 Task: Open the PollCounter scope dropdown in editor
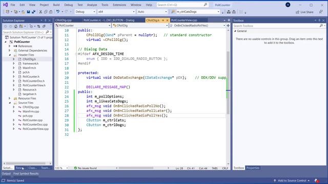(x=83, y=26)
